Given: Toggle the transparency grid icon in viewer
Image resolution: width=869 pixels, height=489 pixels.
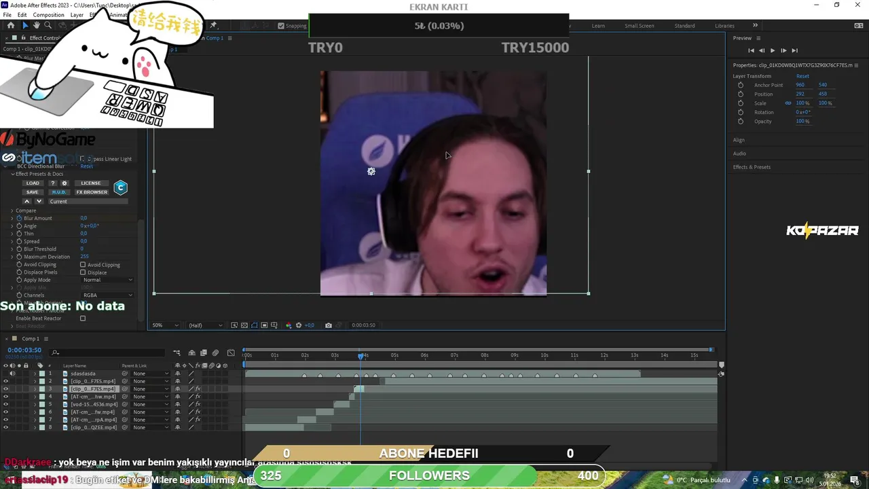Looking at the screenshot, I should coord(244,325).
